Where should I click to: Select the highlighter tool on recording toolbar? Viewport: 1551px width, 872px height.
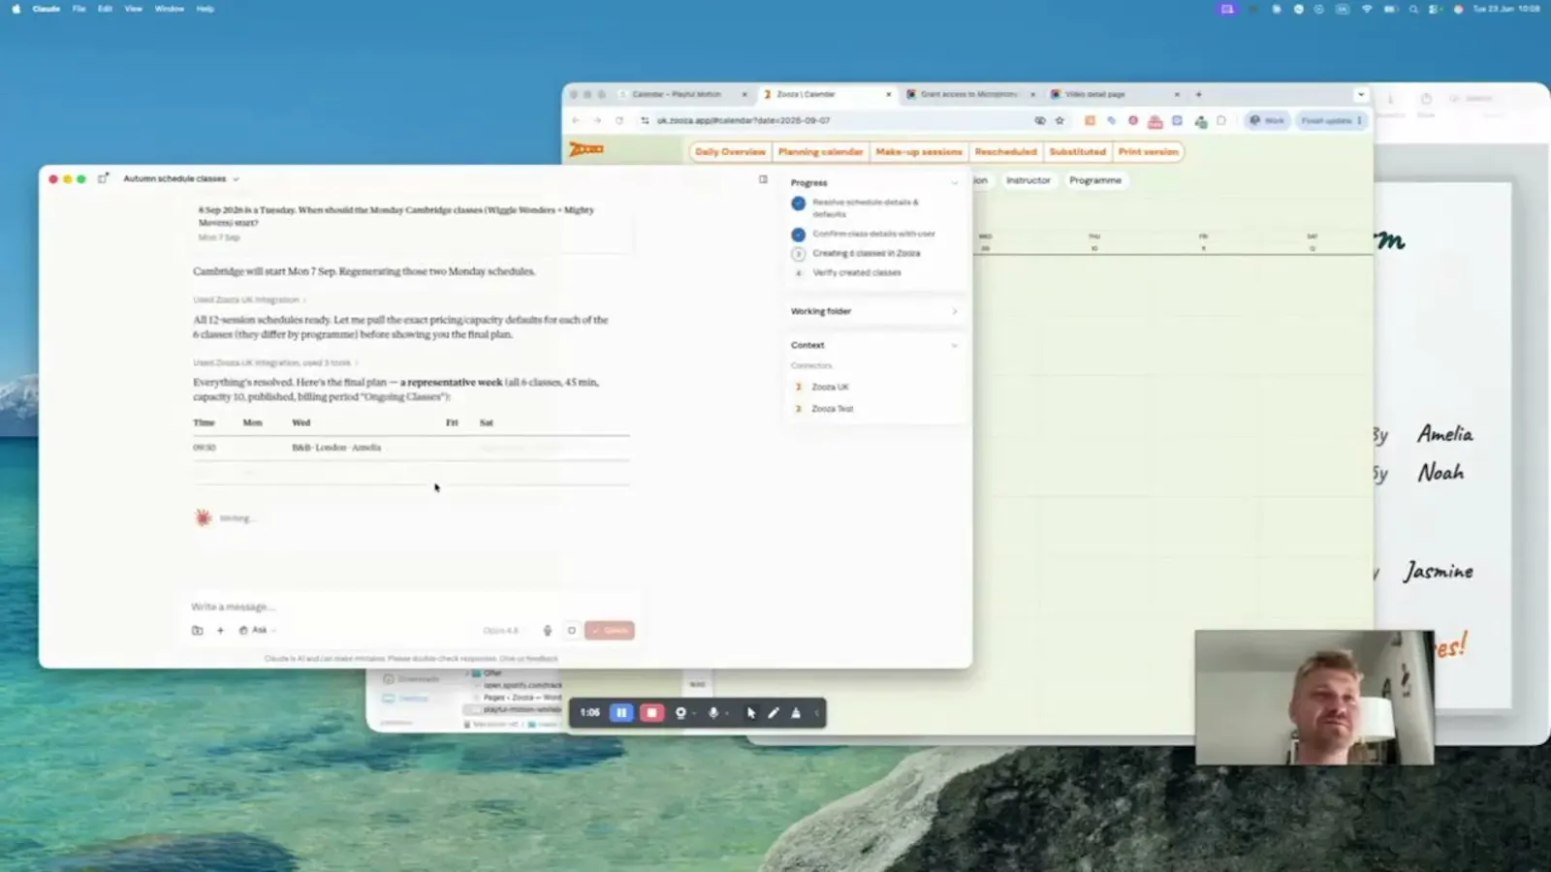pyautogui.click(x=796, y=712)
